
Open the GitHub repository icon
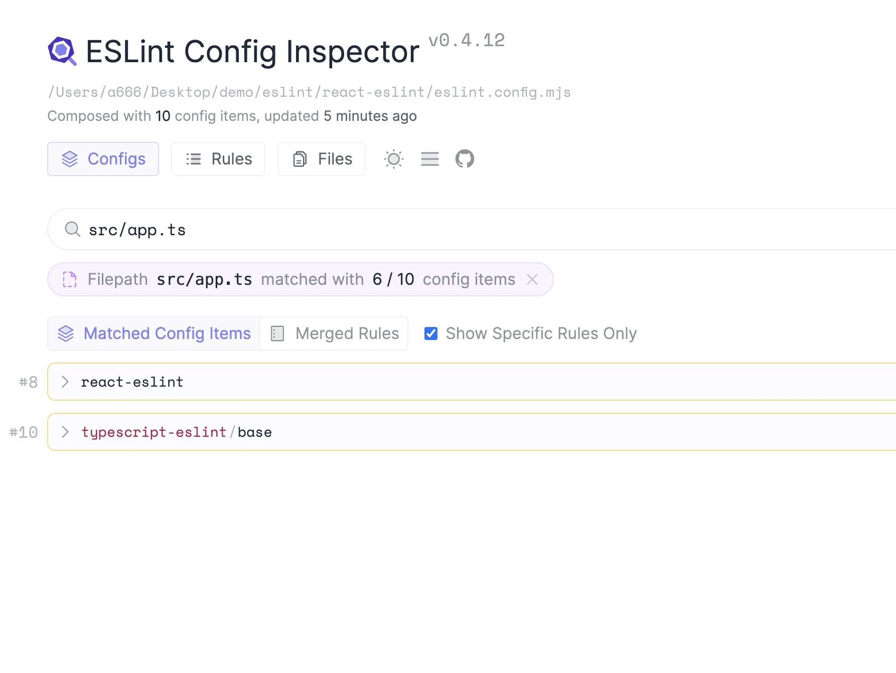tap(465, 159)
